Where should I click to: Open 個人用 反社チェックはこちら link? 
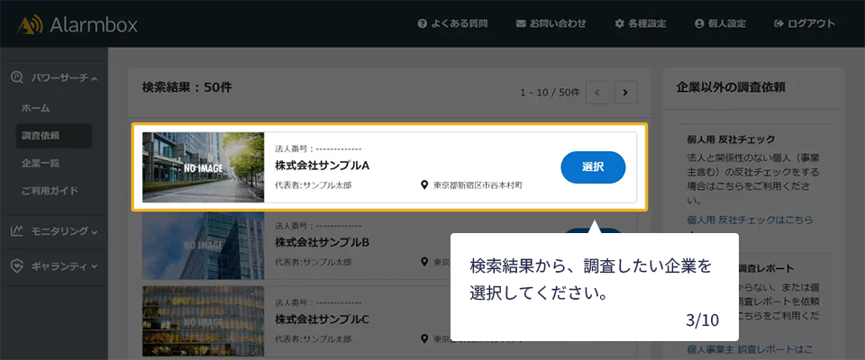(751, 220)
